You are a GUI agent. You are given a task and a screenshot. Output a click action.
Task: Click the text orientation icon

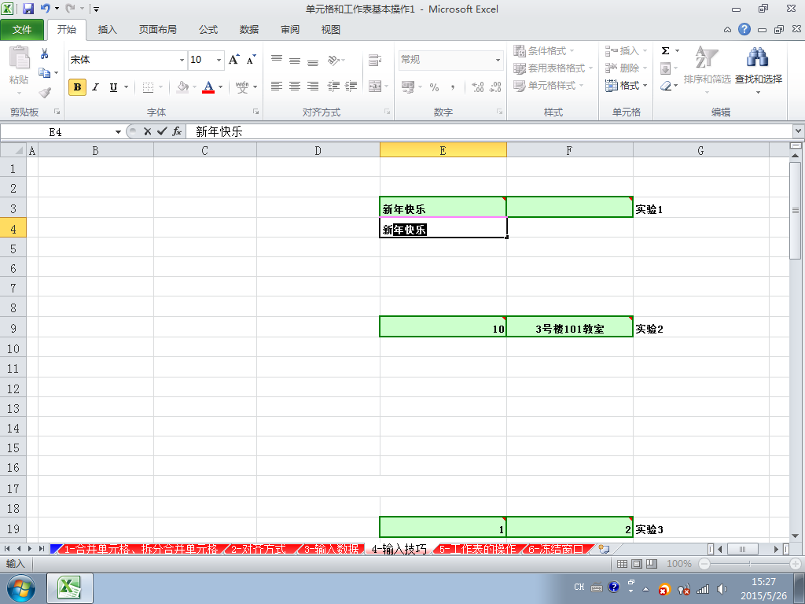333,61
